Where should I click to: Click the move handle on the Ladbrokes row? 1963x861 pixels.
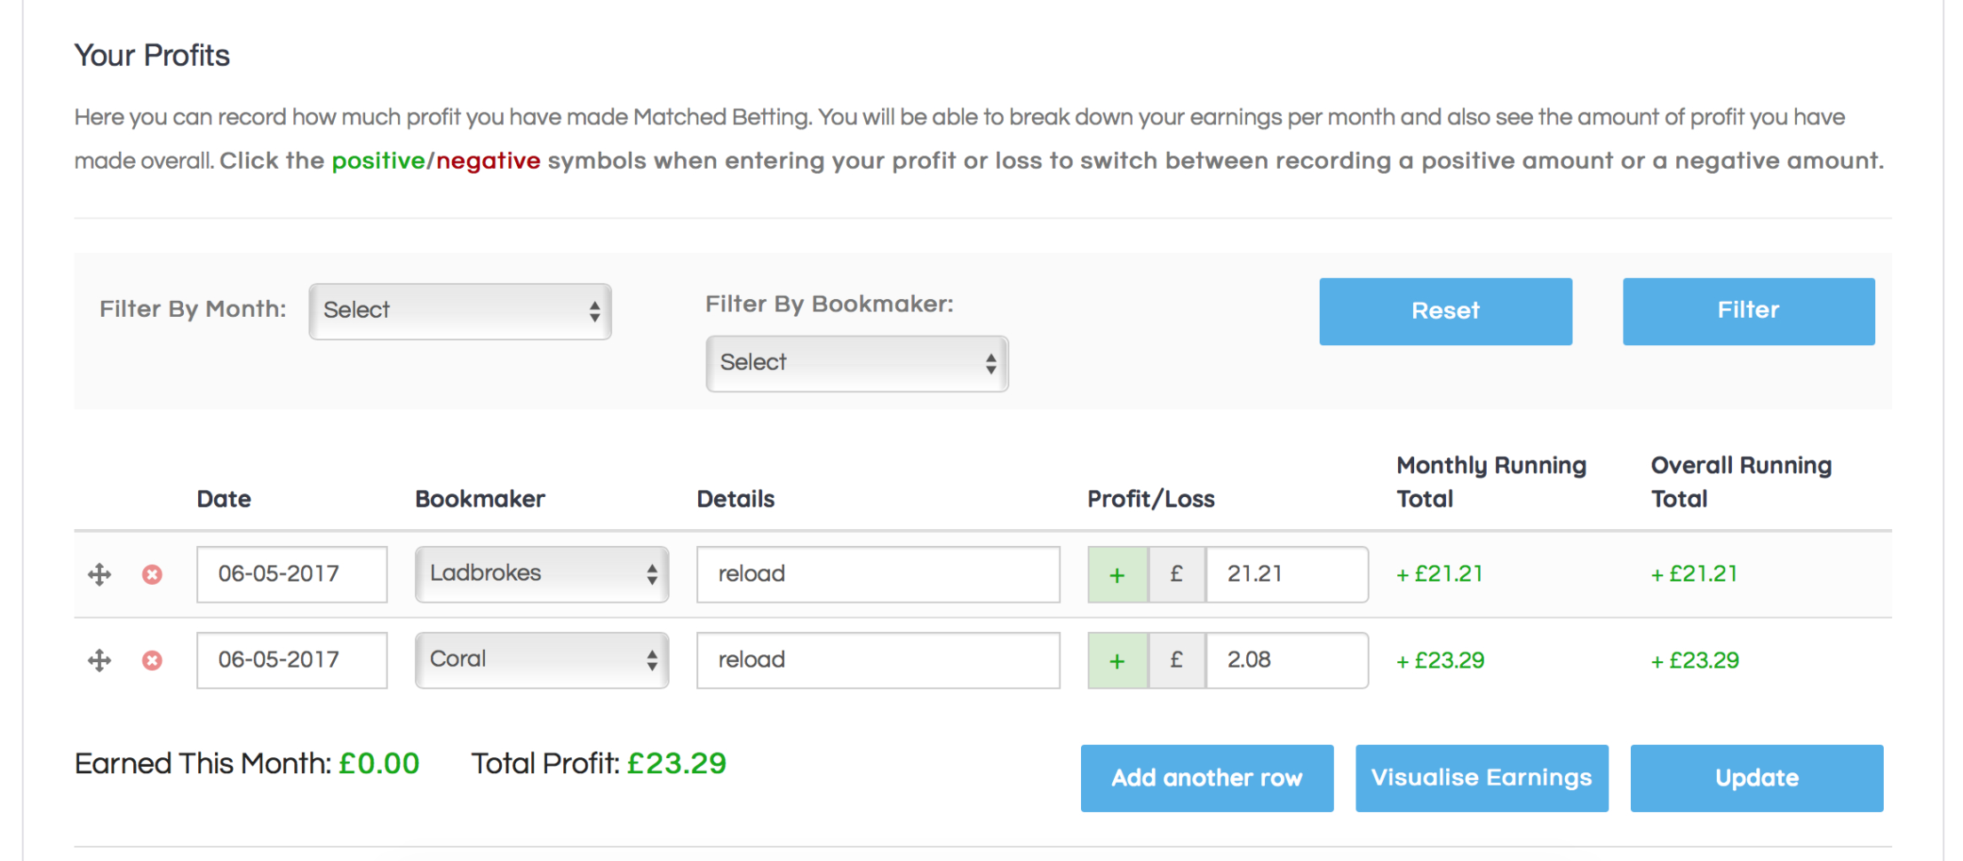tap(99, 574)
